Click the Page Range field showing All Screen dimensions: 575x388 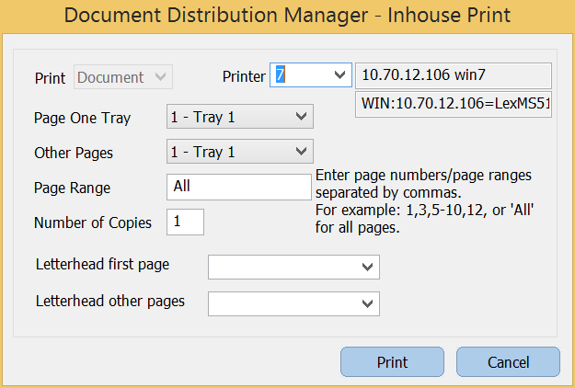[x=239, y=187]
